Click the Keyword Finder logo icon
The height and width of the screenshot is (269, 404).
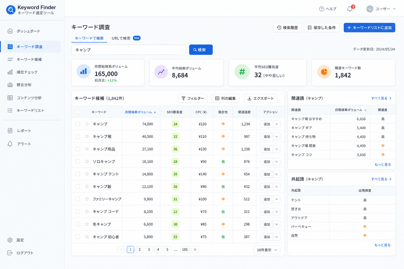click(x=11, y=10)
